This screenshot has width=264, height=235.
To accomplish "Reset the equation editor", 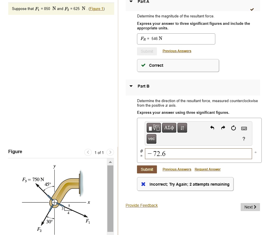I will (233, 128).
